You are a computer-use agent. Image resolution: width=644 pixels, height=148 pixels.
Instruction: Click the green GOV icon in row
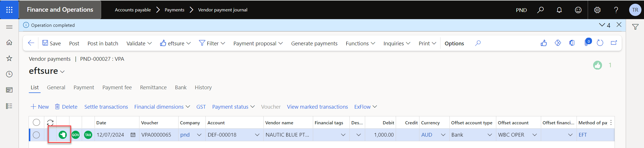[x=75, y=135]
